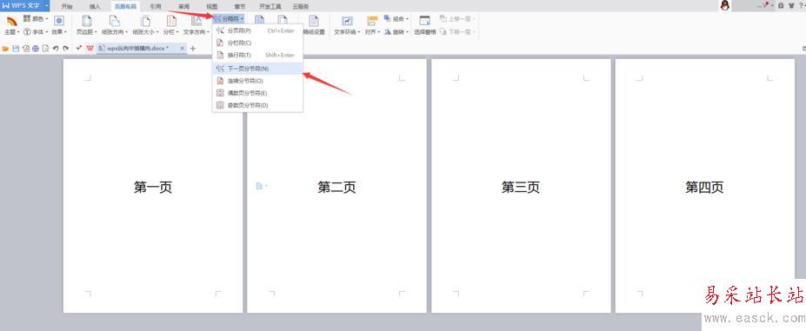806x331 pixels.
Task: Click the 第三页 text on page three
Action: click(521, 187)
